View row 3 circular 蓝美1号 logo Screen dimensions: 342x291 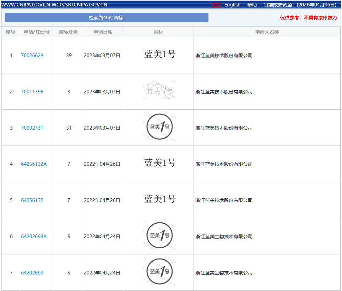coord(160,126)
